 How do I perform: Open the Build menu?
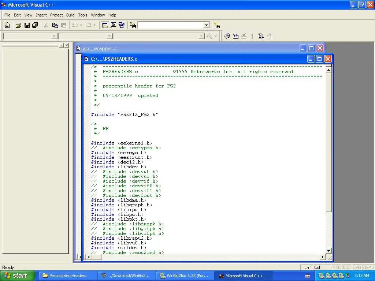[x=70, y=15]
